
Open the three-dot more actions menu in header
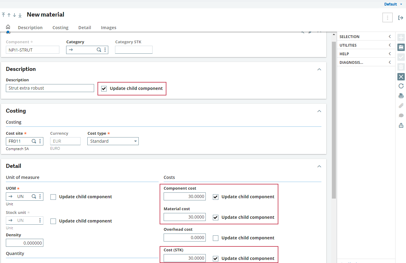click(x=388, y=18)
